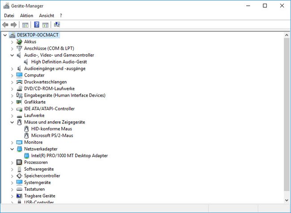Open Help via blue question mark icon
The height and width of the screenshot is (213, 291).
(x=37, y=25)
